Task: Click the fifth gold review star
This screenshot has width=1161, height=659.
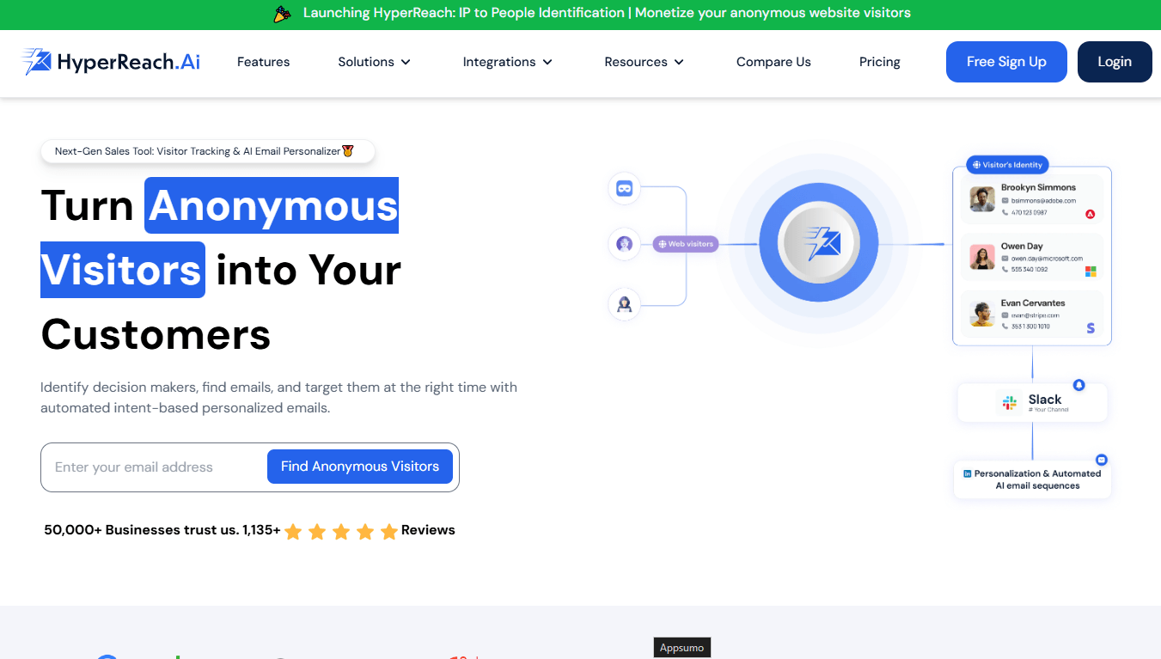Action: [389, 531]
